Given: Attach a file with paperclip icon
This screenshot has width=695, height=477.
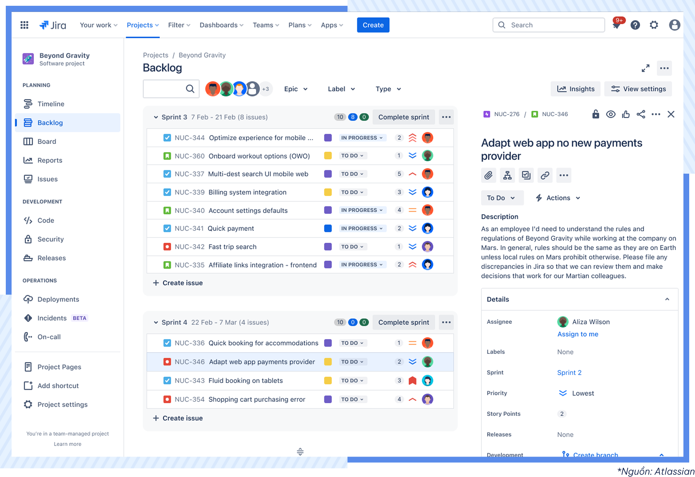Looking at the screenshot, I should tap(488, 175).
